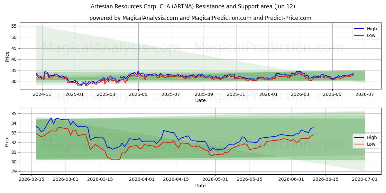Click the bottom chart 'Price' axis label
Image resolution: width=386 pixels, height=193 pixels.
(x=7, y=142)
